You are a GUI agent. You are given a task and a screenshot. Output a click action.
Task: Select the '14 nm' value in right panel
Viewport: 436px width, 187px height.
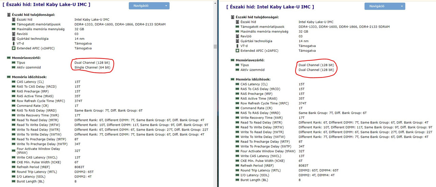pos(303,41)
